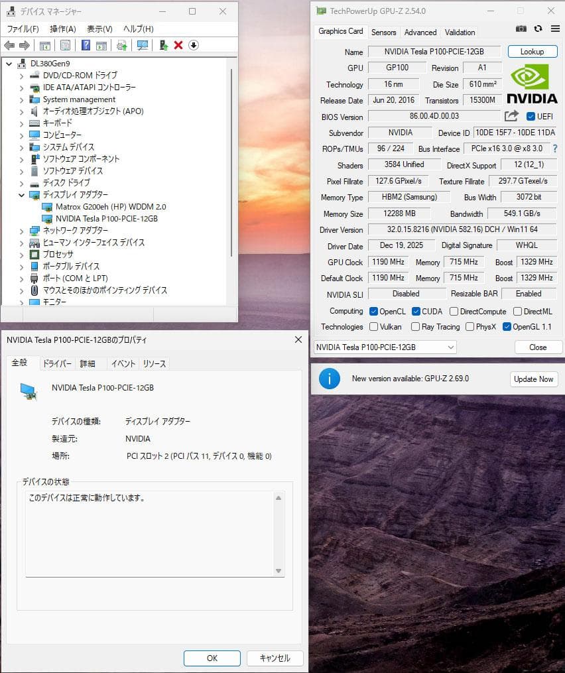
Task: Click the Show/Hide console tree toolbar icon
Action: click(44, 45)
